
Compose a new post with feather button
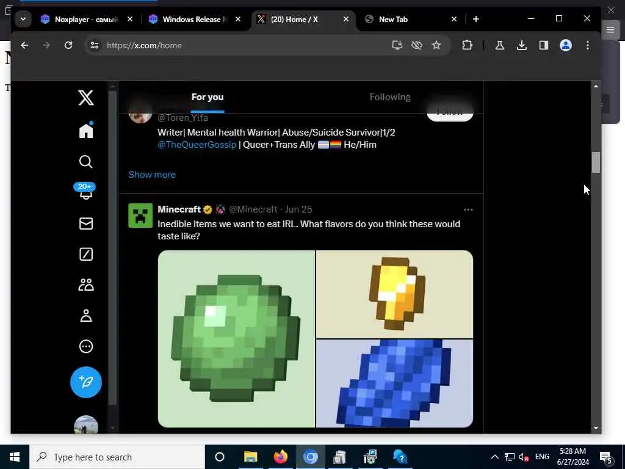click(x=86, y=382)
